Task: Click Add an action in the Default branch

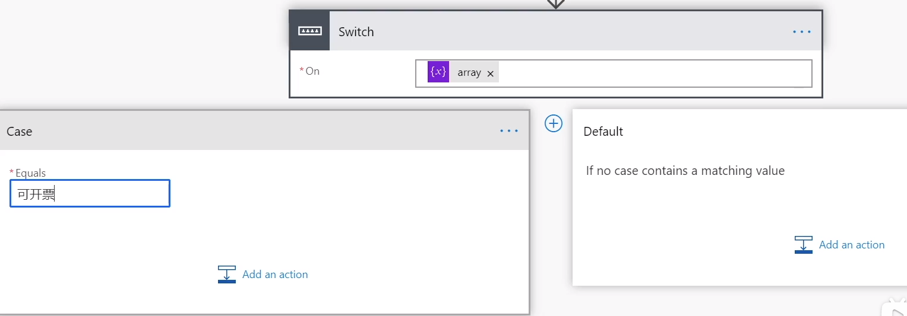Action: pyautogui.click(x=852, y=245)
